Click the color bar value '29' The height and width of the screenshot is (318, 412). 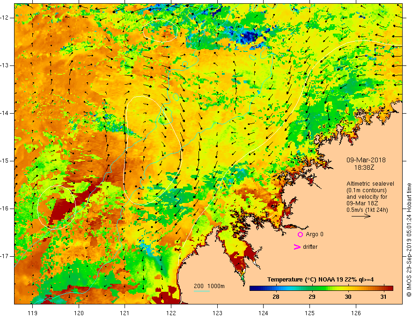[312, 297]
